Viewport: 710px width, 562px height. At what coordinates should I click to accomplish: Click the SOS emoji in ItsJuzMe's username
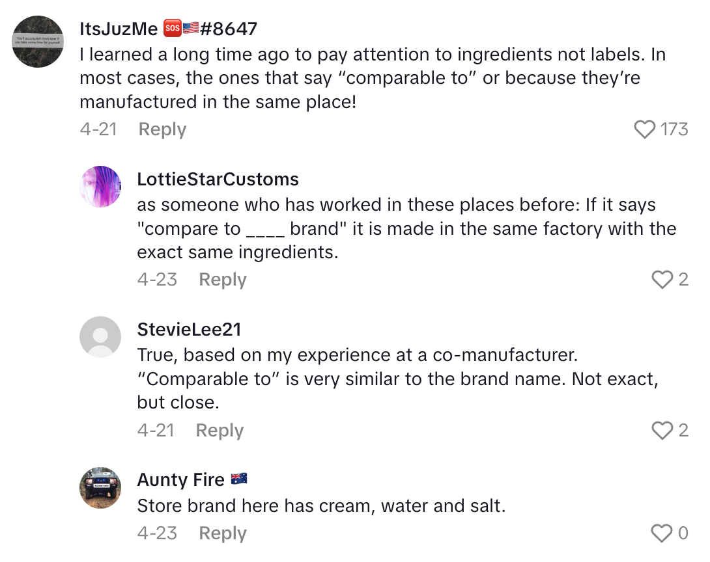(171, 28)
